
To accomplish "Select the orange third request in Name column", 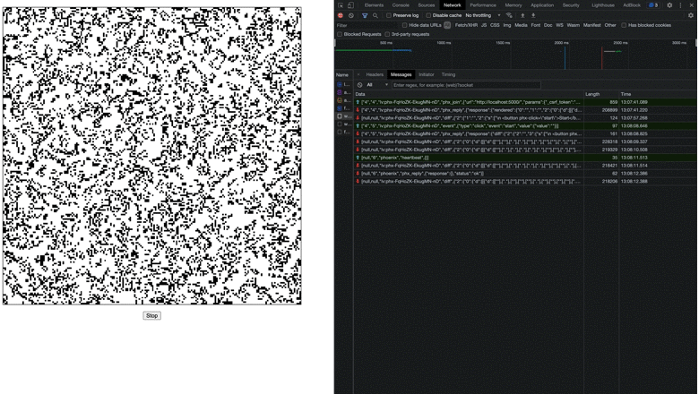I will [340, 100].
